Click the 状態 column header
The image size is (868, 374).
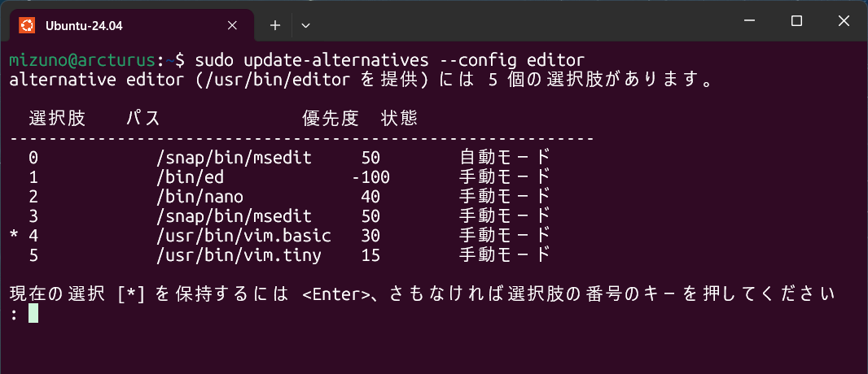399,119
